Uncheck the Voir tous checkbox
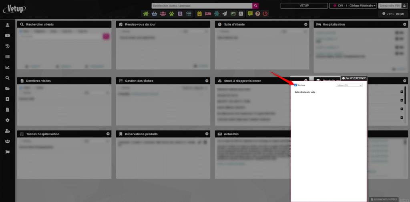The height and width of the screenshot is (202, 410). pyautogui.click(x=295, y=85)
